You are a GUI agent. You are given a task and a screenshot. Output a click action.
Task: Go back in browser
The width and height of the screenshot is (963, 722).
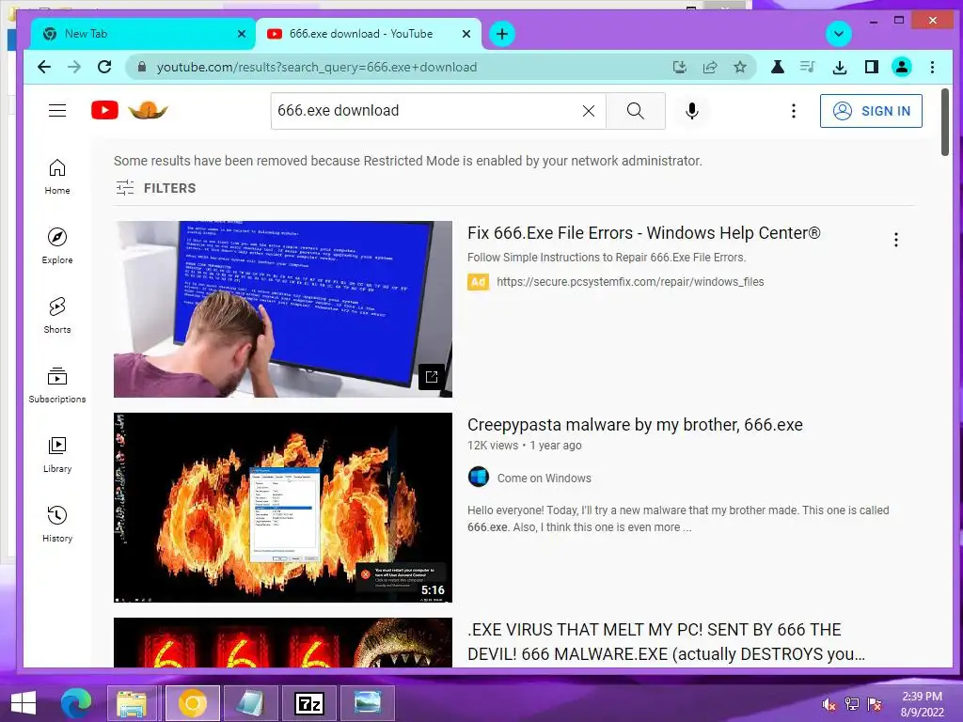(x=43, y=67)
